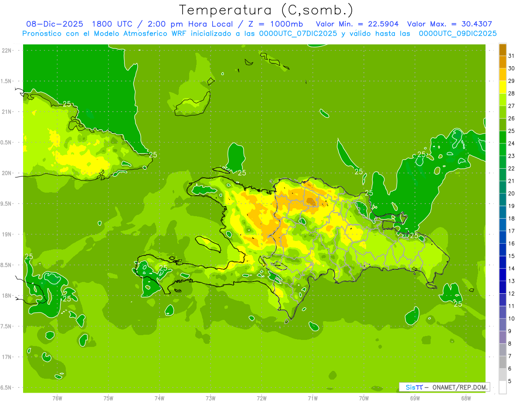Click the '19N' latitude label
Viewport: 523px width, 404px height.
[x=7, y=234]
